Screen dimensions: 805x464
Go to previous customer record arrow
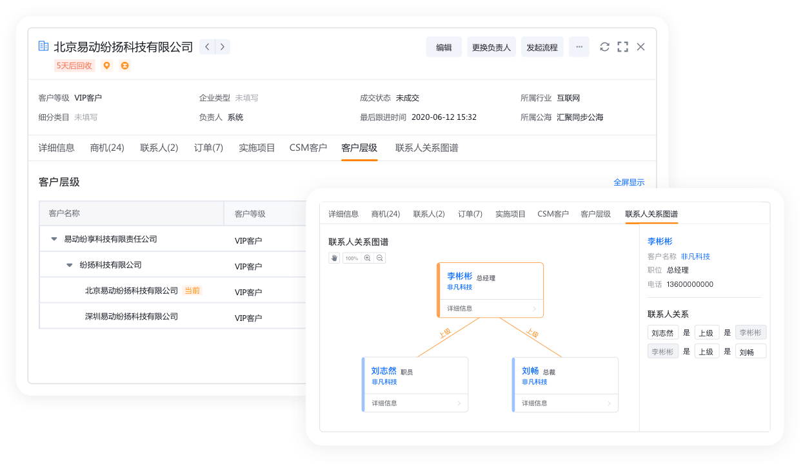(x=207, y=46)
